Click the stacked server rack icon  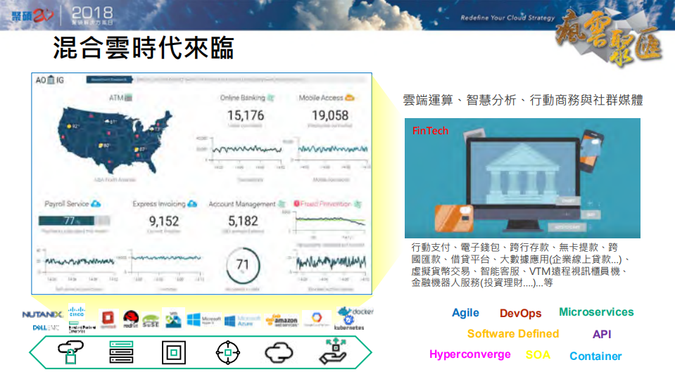point(121,352)
